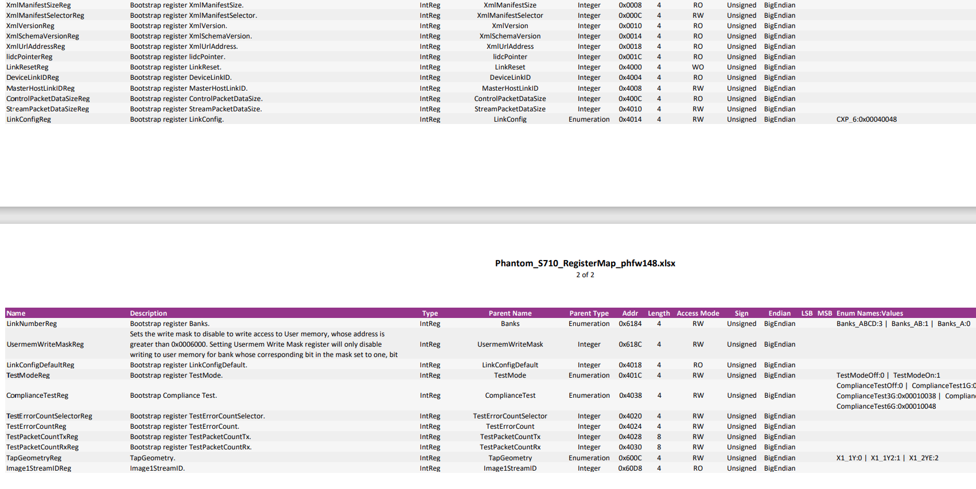Click the TestModeReg row name
976x489 pixels.
tap(28, 375)
